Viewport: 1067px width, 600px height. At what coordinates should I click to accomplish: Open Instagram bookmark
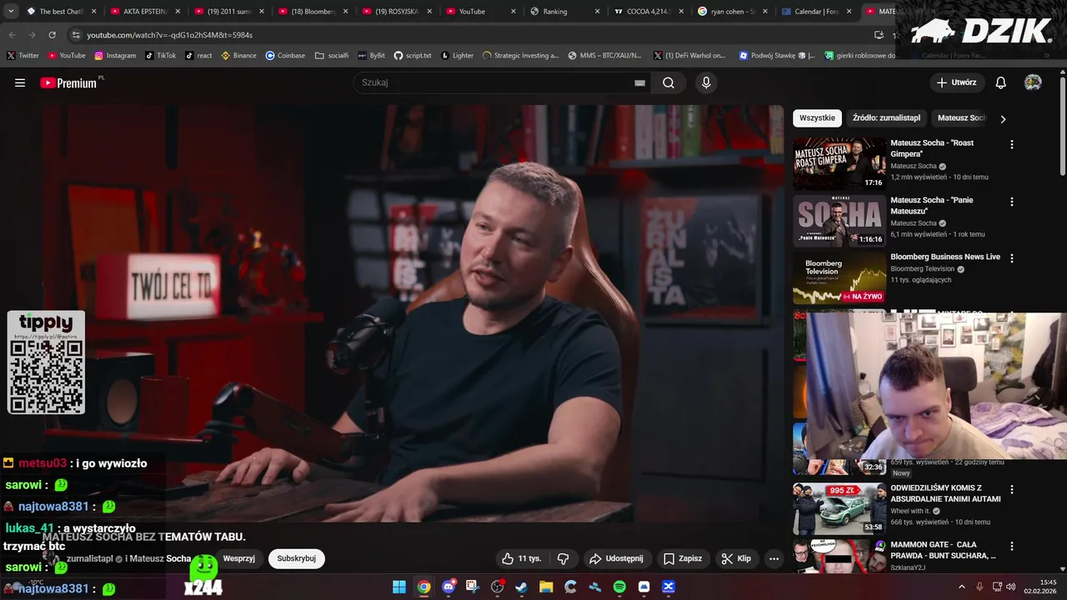tap(115, 56)
